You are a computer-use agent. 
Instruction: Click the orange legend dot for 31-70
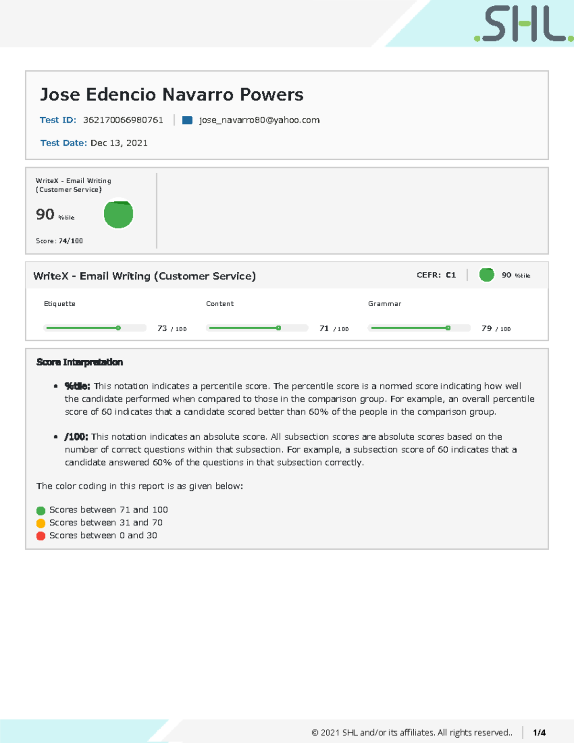[x=41, y=523]
